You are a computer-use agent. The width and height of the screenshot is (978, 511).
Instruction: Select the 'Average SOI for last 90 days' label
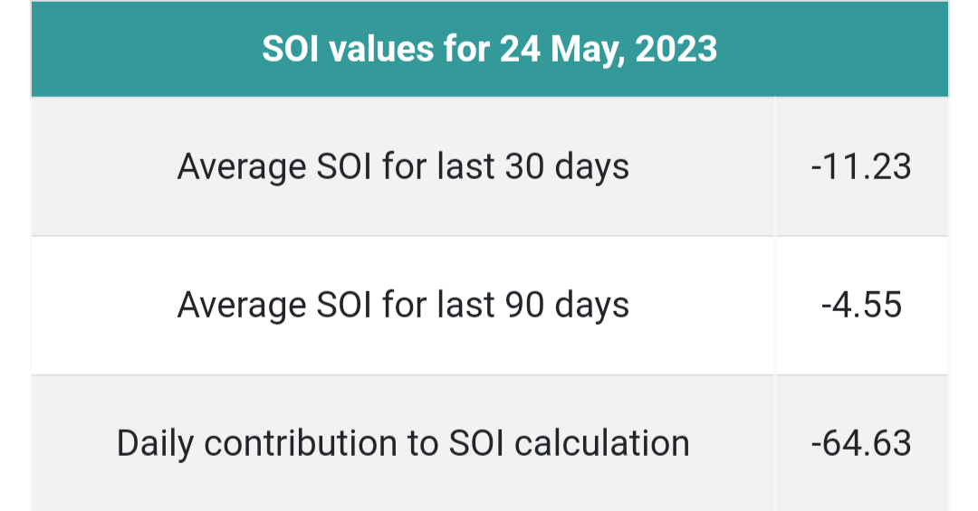[x=403, y=306]
